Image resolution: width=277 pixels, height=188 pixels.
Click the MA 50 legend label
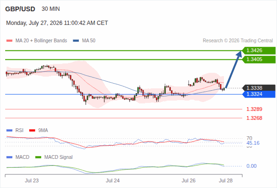click(89, 41)
